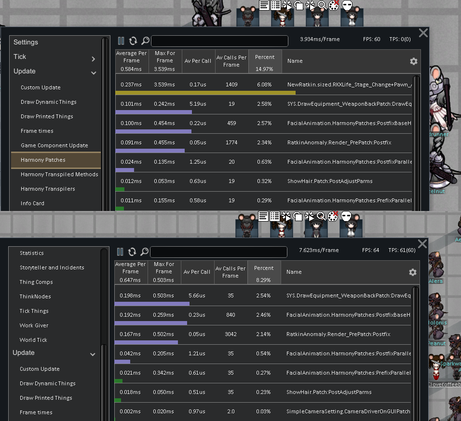Select Harmony Patches in the upper sidebar
Screen dimensions: 461x421
pos(56,160)
